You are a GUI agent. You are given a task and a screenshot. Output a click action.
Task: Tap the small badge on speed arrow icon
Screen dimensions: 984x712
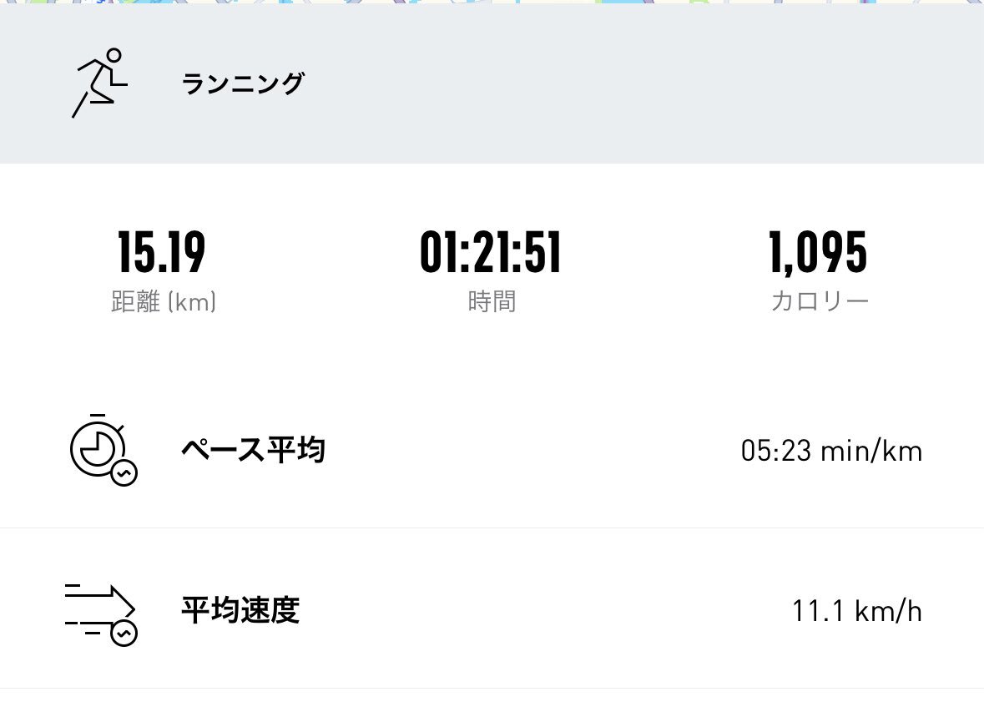[124, 633]
